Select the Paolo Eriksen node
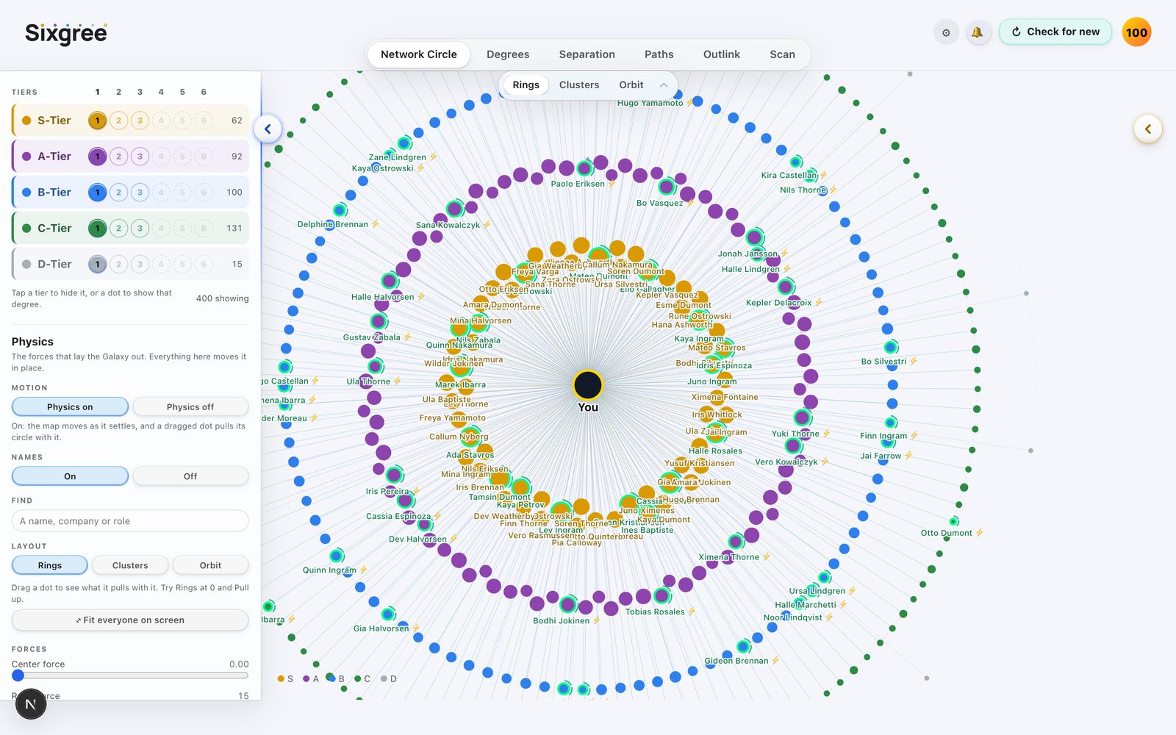Image resolution: width=1176 pixels, height=735 pixels. (x=584, y=168)
